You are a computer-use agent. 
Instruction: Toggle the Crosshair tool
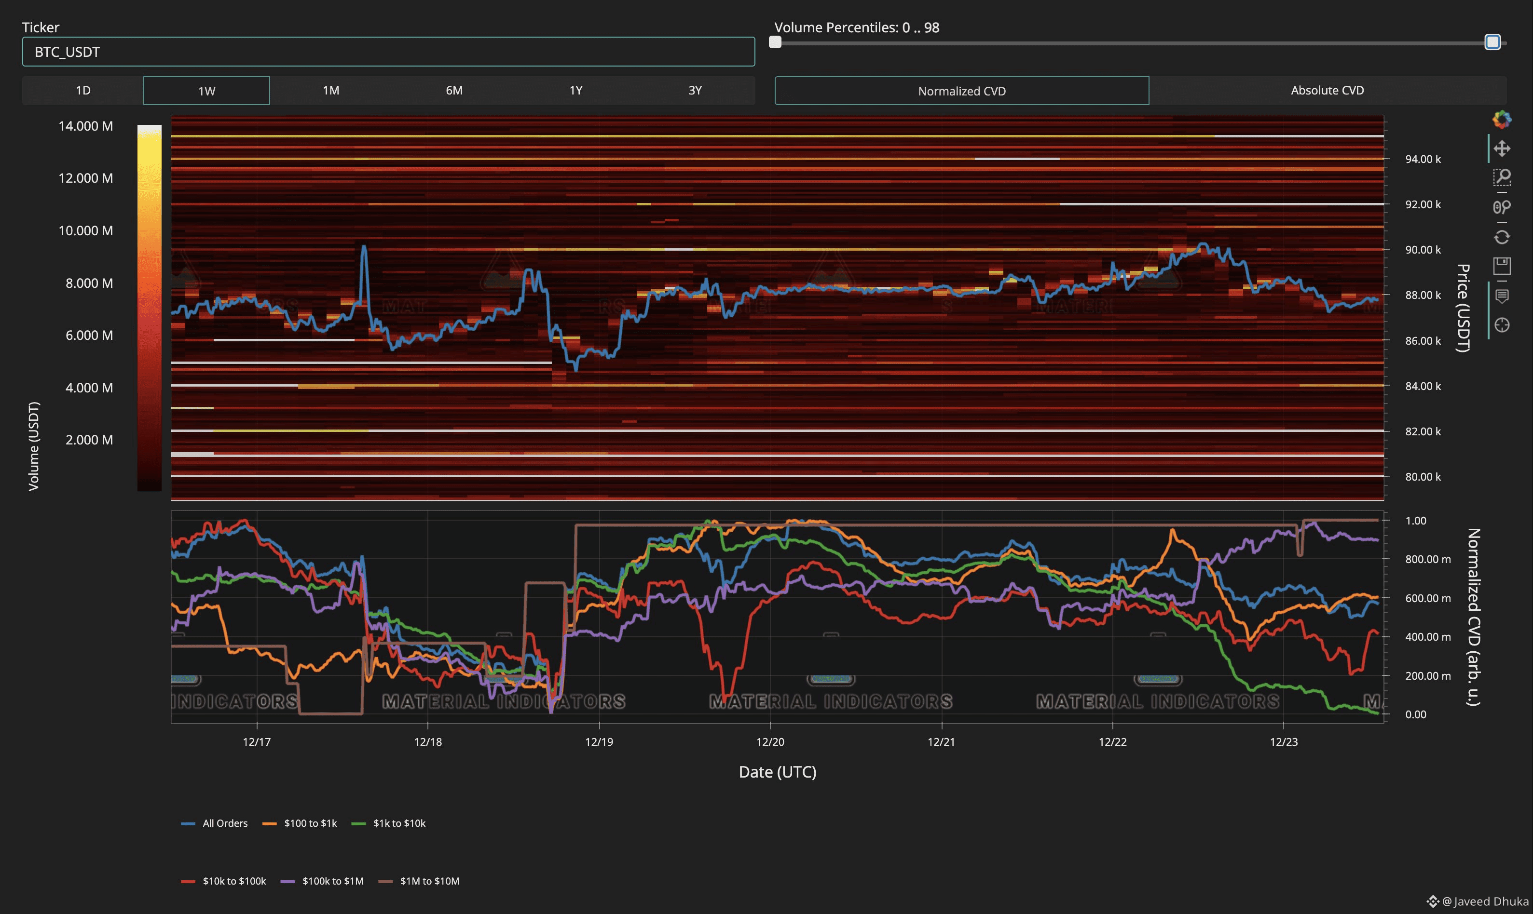(x=1502, y=325)
